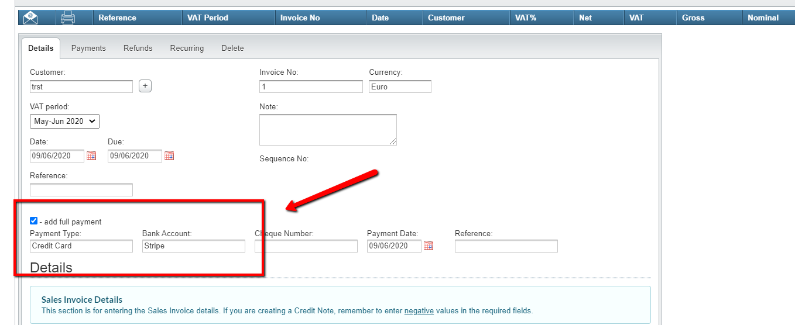Click the printer icon in header
This screenshot has height=325, width=795.
[68, 18]
